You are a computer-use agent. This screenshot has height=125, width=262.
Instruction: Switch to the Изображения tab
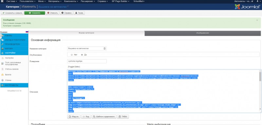coord(203,33)
